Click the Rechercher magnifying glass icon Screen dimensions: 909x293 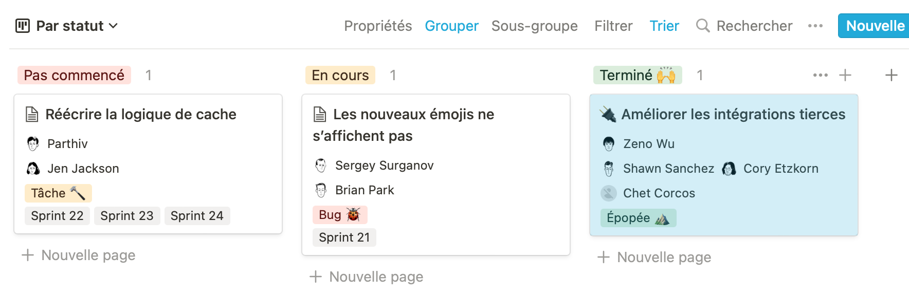pos(703,26)
